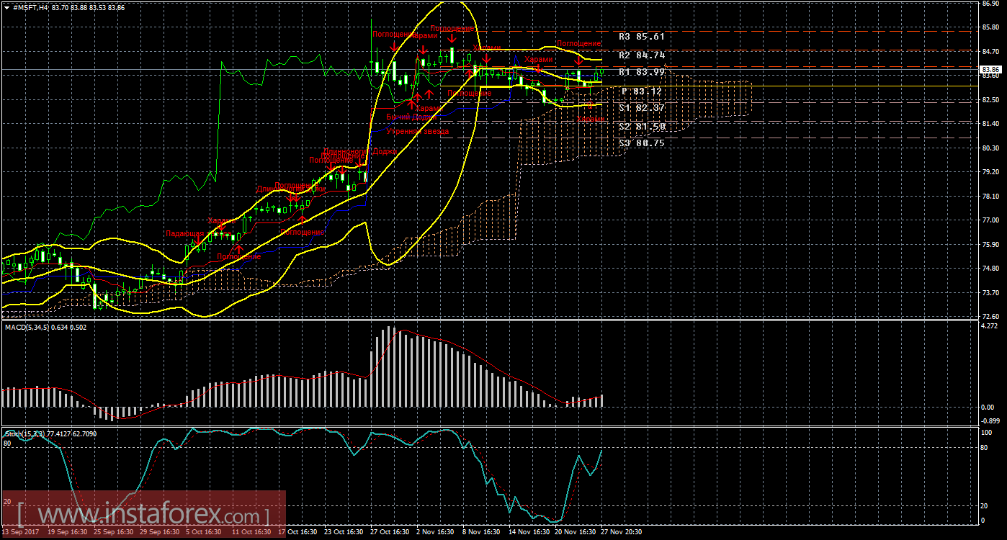
Task: Select the S2 81.50 support label
Action: (641, 127)
